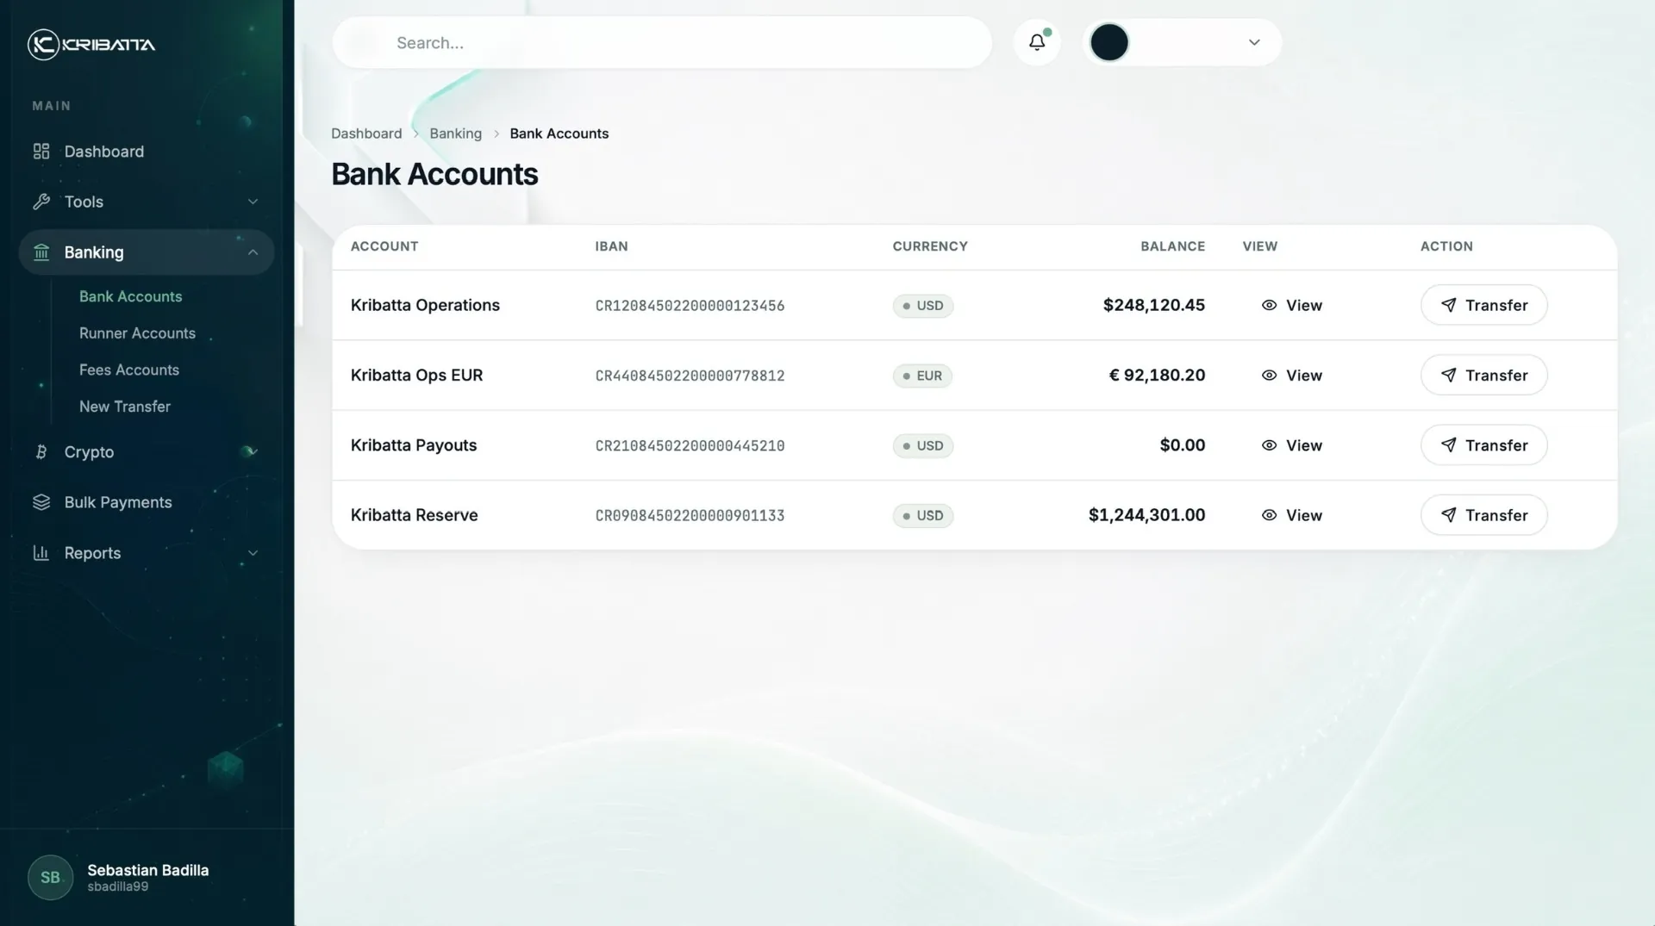
Task: Click the Bank Accounts breadcrumb
Action: point(559,134)
